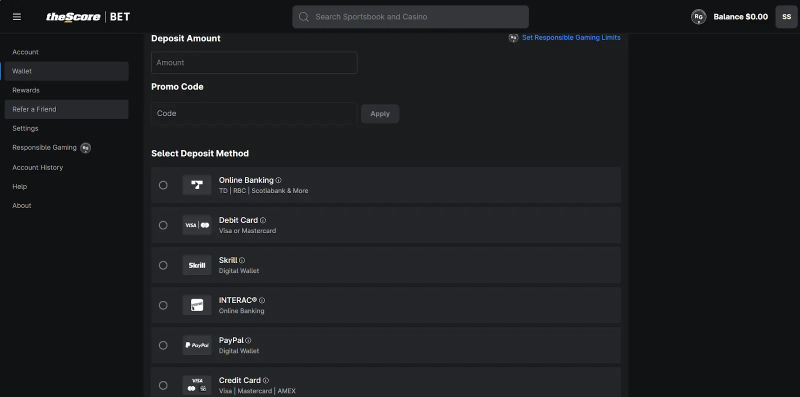Pick Skrill digital wallet radio button
Screen dimensions: 800x397
pyautogui.click(x=163, y=265)
